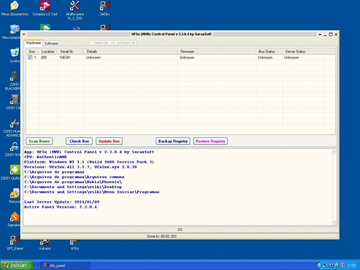Click the Select All button
The height and width of the screenshot is (270, 360).
[100, 43]
